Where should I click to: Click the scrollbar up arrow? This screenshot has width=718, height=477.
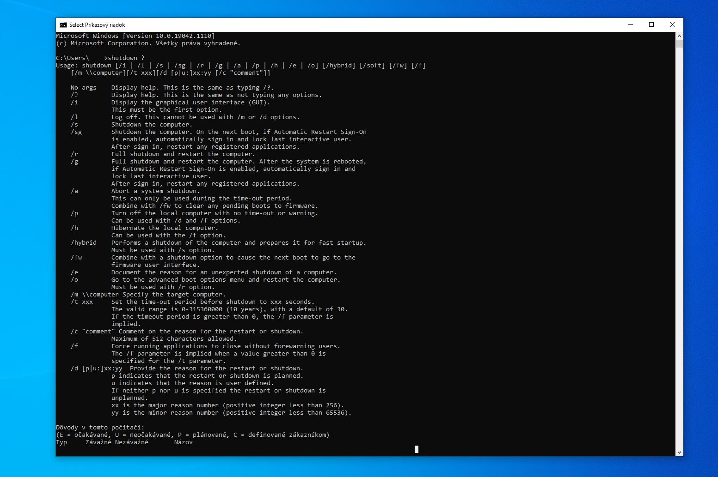coord(679,36)
